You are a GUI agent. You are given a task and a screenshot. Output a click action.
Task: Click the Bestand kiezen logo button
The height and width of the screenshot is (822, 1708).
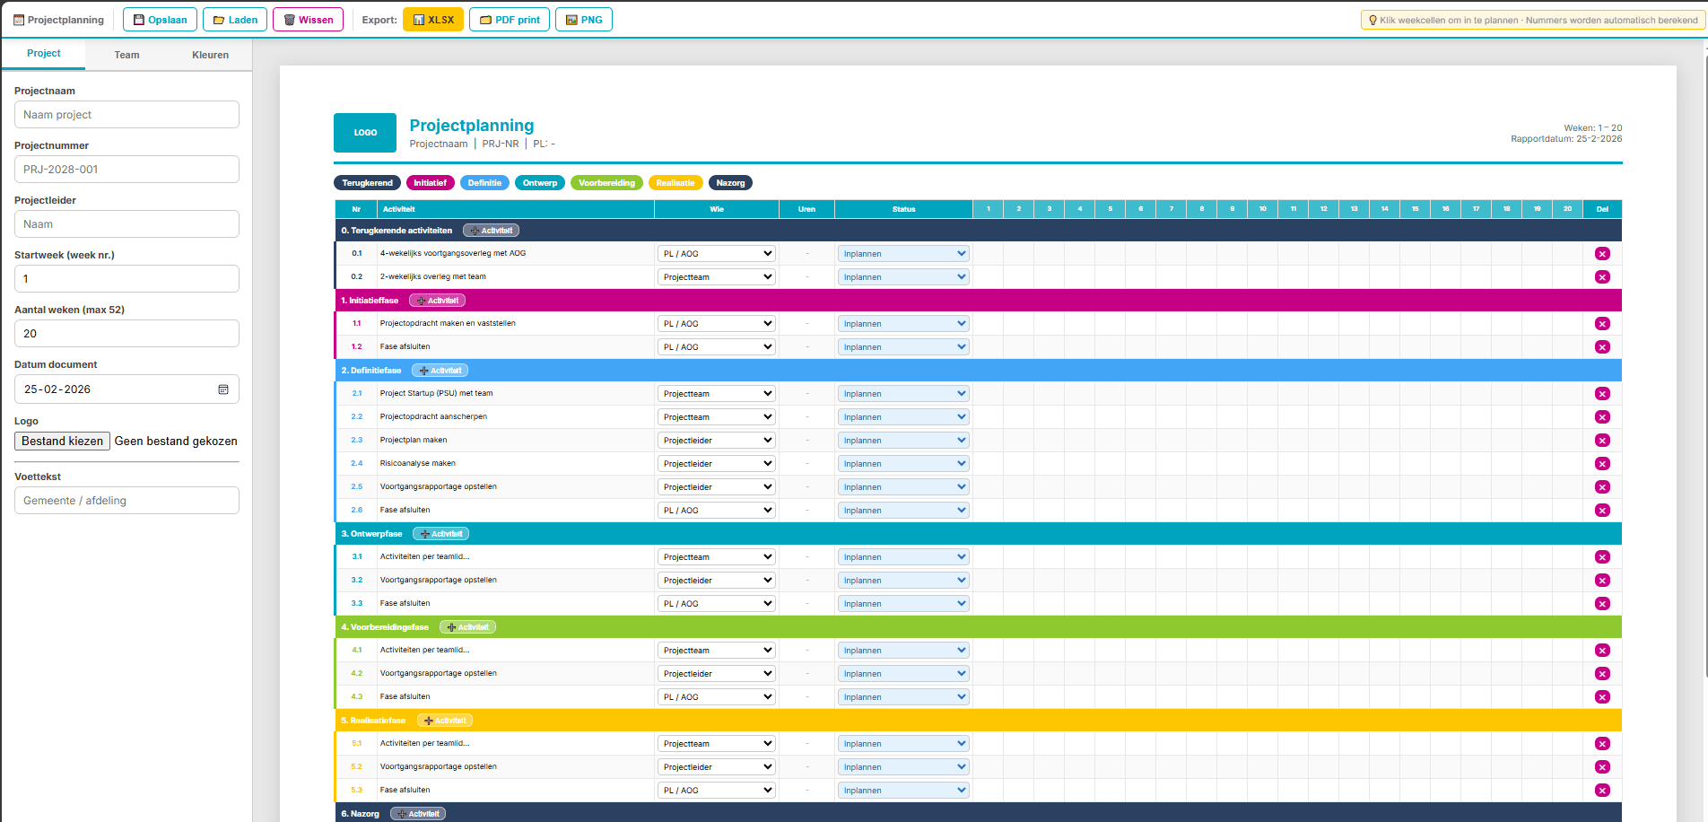(63, 442)
